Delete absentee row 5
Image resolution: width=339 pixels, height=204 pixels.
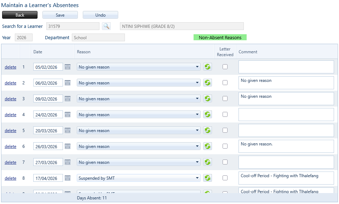coord(10,131)
